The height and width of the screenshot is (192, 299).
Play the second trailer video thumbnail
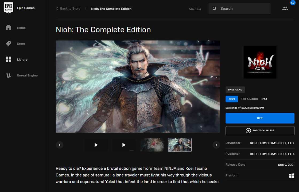pos(124,145)
